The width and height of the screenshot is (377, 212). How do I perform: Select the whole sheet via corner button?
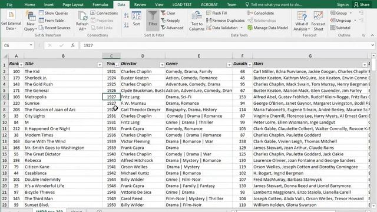[x=5, y=56]
